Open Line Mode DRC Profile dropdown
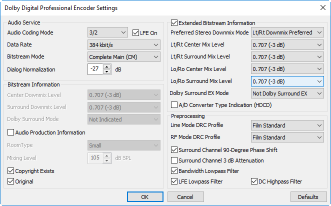Screen dimensions: 331x206 287,125
